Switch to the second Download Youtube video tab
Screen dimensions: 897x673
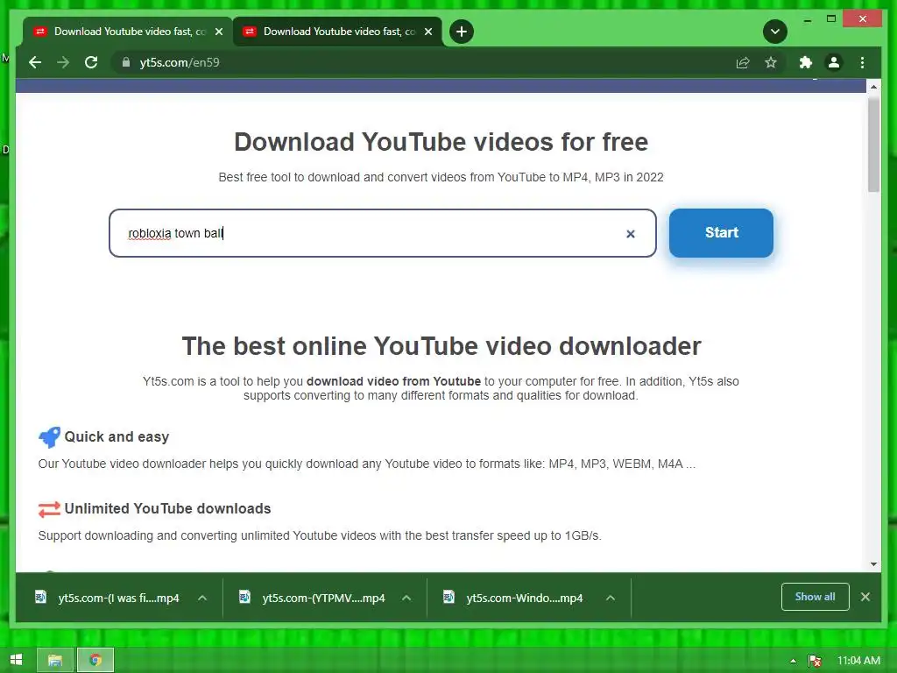pos(337,32)
